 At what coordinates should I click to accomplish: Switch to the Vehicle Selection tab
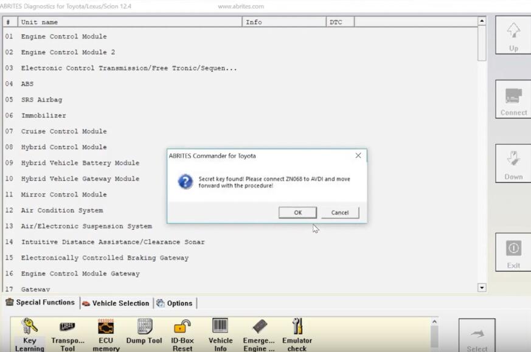click(x=116, y=303)
